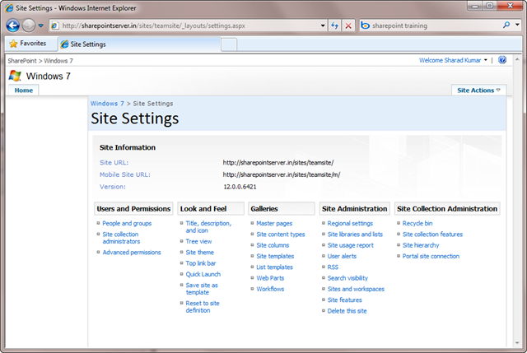Expand the address bar URL dropdown
The width and height of the screenshot is (527, 353).
click(x=323, y=26)
